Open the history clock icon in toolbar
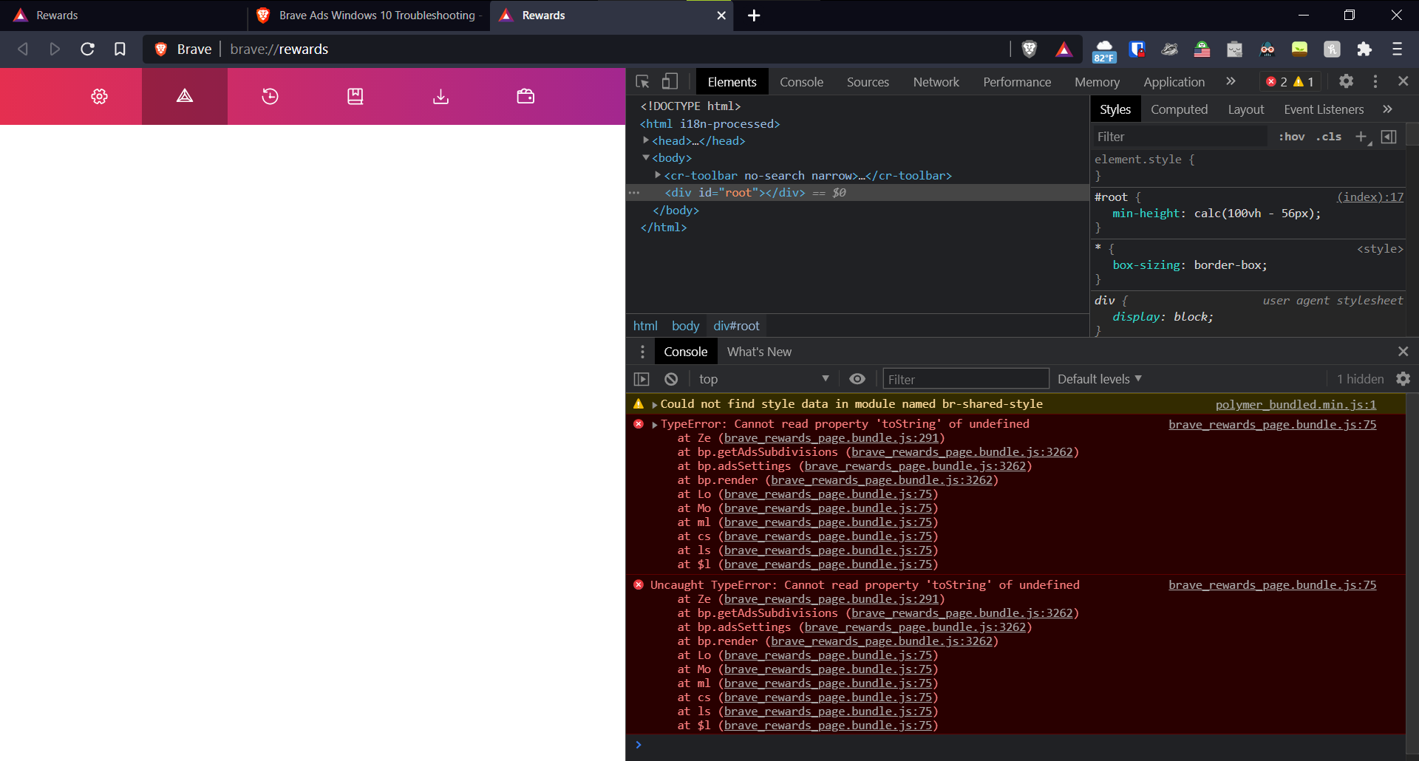The width and height of the screenshot is (1419, 761). (x=270, y=96)
